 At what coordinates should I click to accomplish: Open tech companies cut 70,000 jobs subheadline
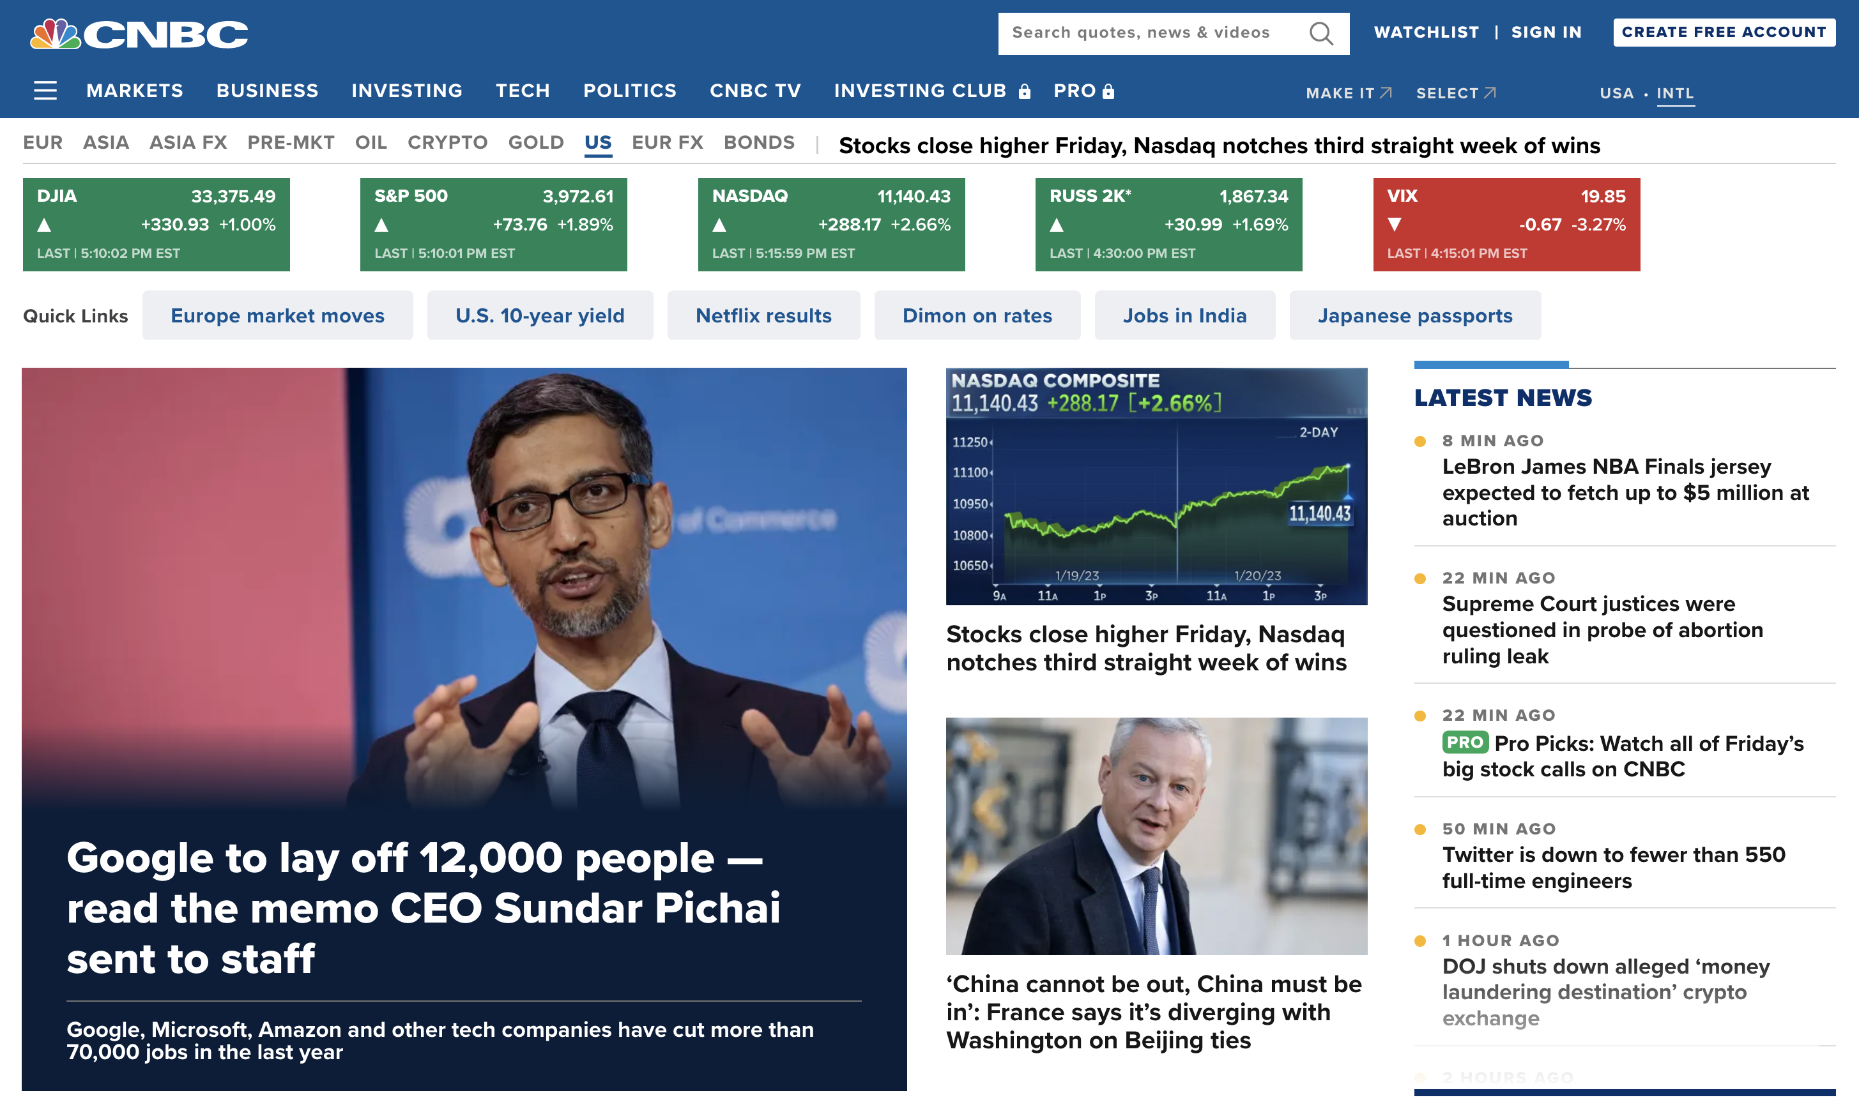440,1041
